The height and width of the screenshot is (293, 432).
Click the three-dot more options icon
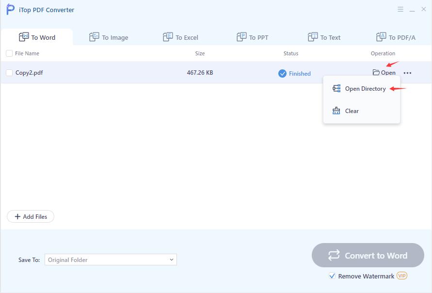click(x=407, y=73)
